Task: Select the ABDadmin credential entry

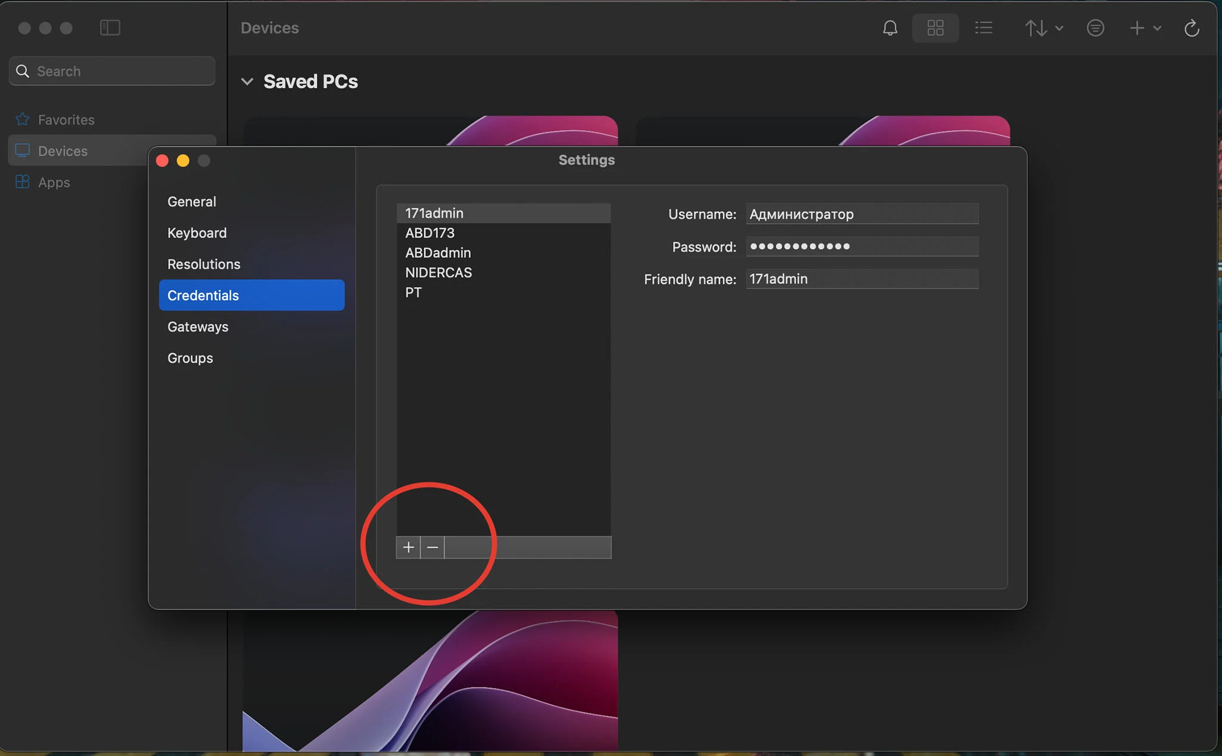Action: click(x=504, y=253)
